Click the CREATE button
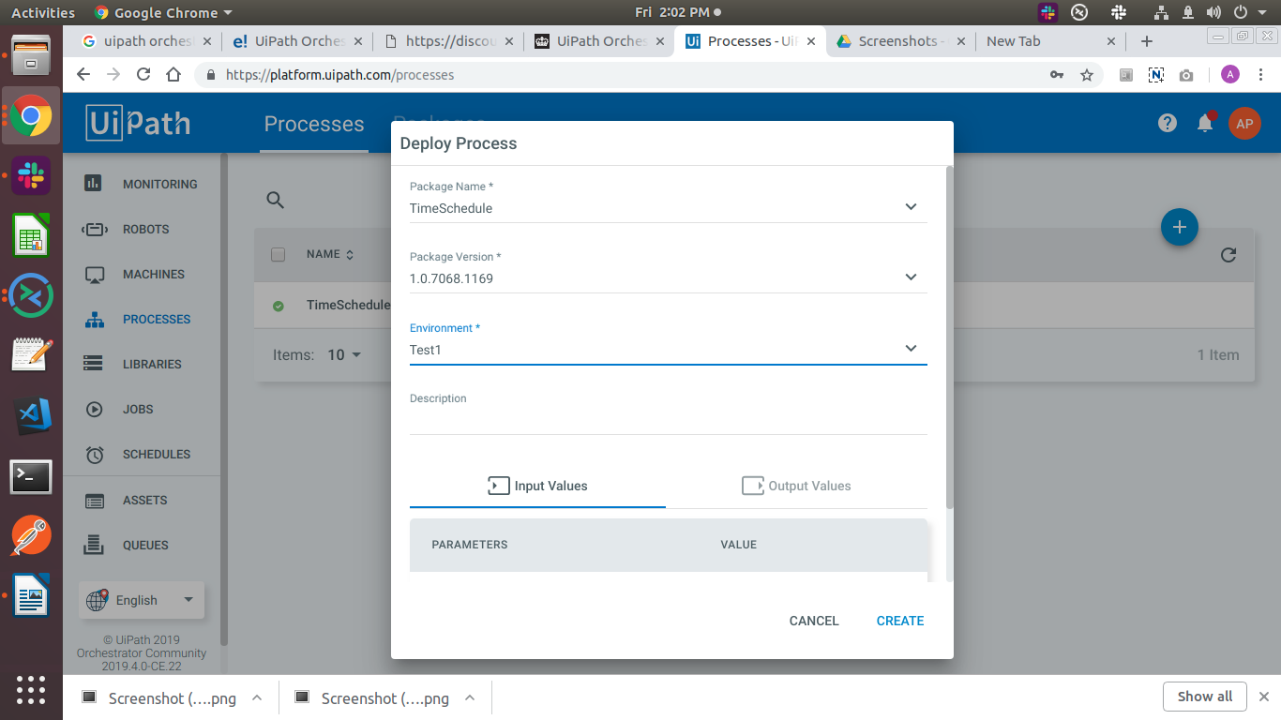This screenshot has width=1281, height=720. point(900,621)
